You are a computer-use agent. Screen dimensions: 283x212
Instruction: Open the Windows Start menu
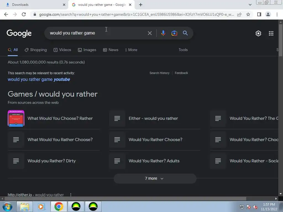pyautogui.click(x=7, y=206)
